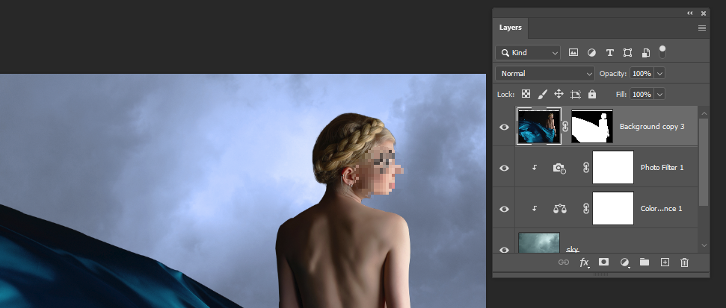Filter for type layers icon
726x308 pixels.
[610, 53]
